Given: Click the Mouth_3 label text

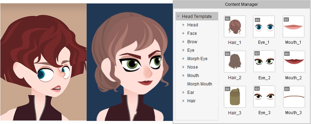Looking at the screenshot, I should coord(293,113).
